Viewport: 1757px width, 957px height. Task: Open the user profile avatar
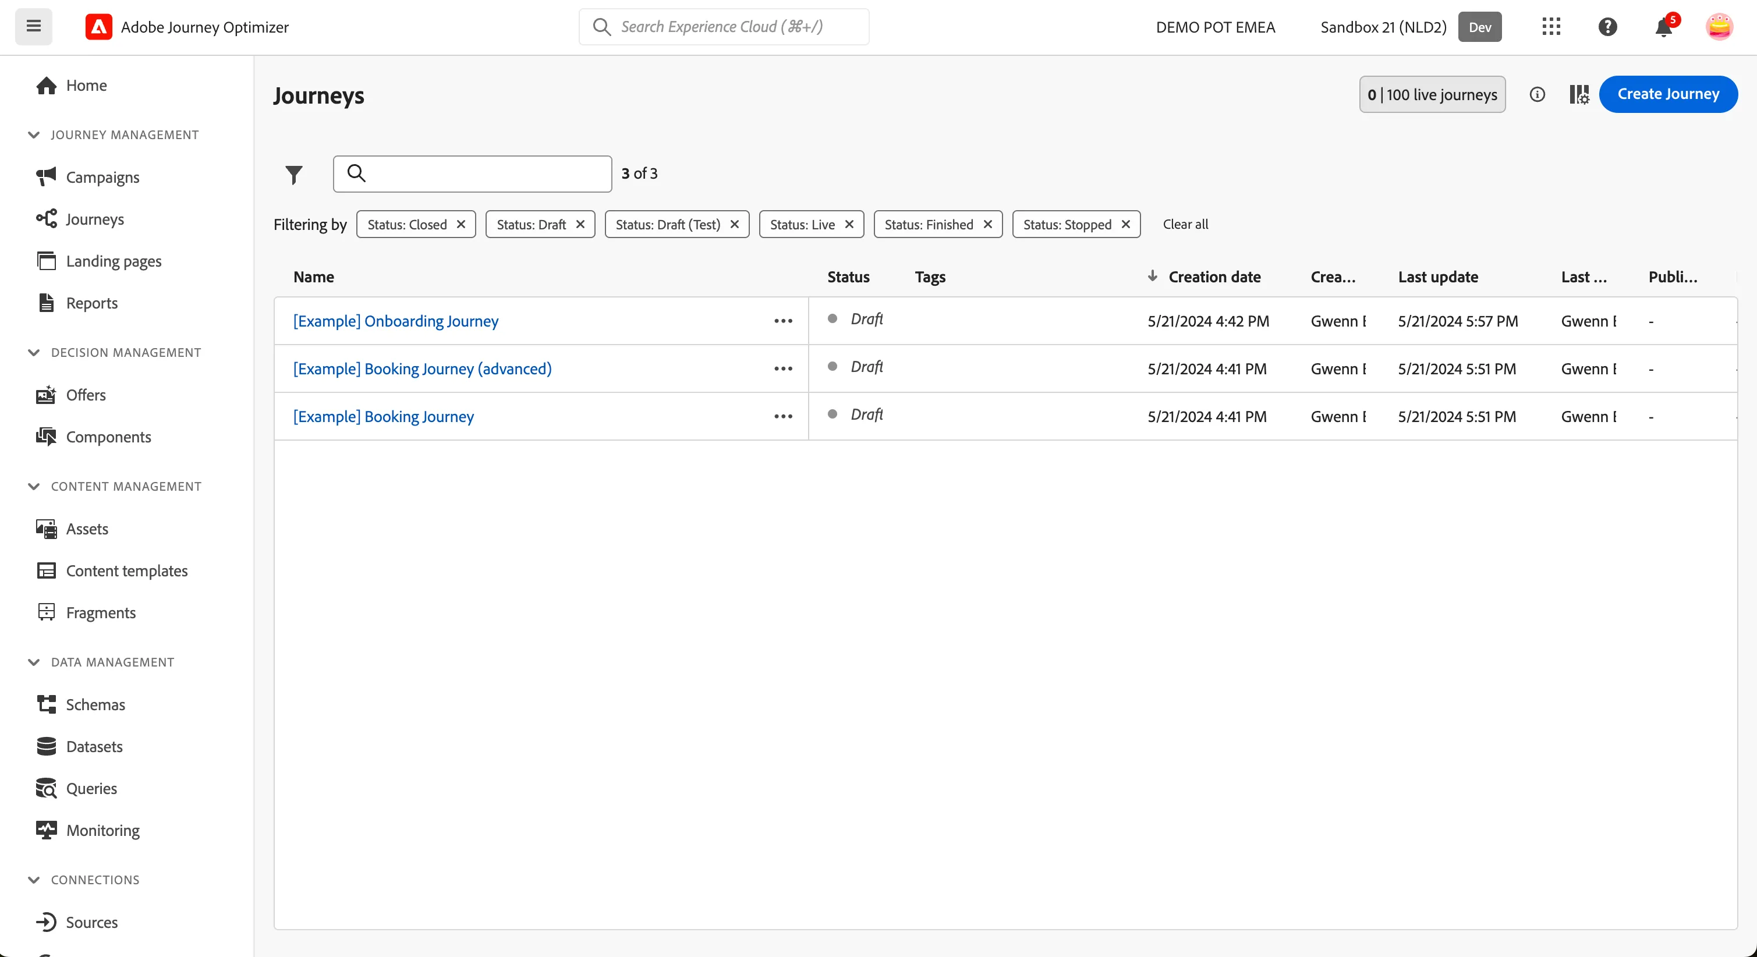(x=1719, y=27)
